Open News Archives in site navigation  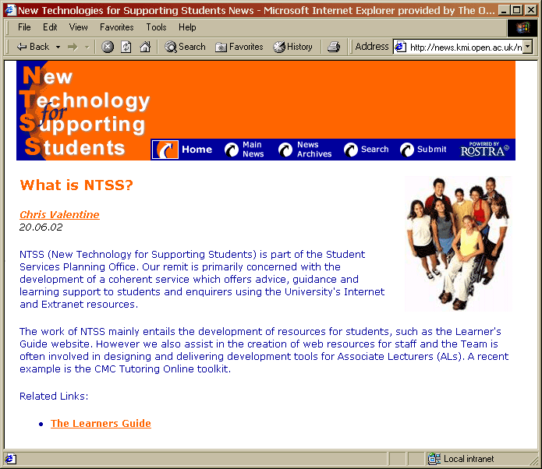coord(314,150)
